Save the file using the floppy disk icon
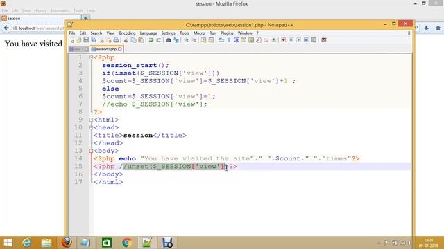Viewport: 444px width, 249px height. 86,40
